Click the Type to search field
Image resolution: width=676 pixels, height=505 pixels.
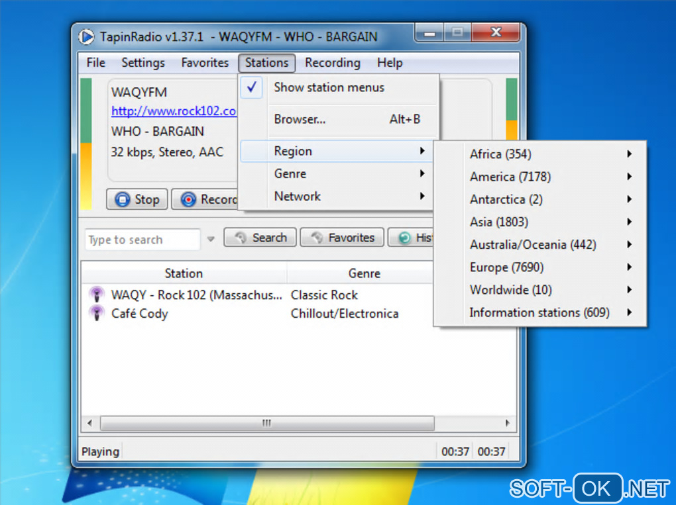[x=142, y=240]
